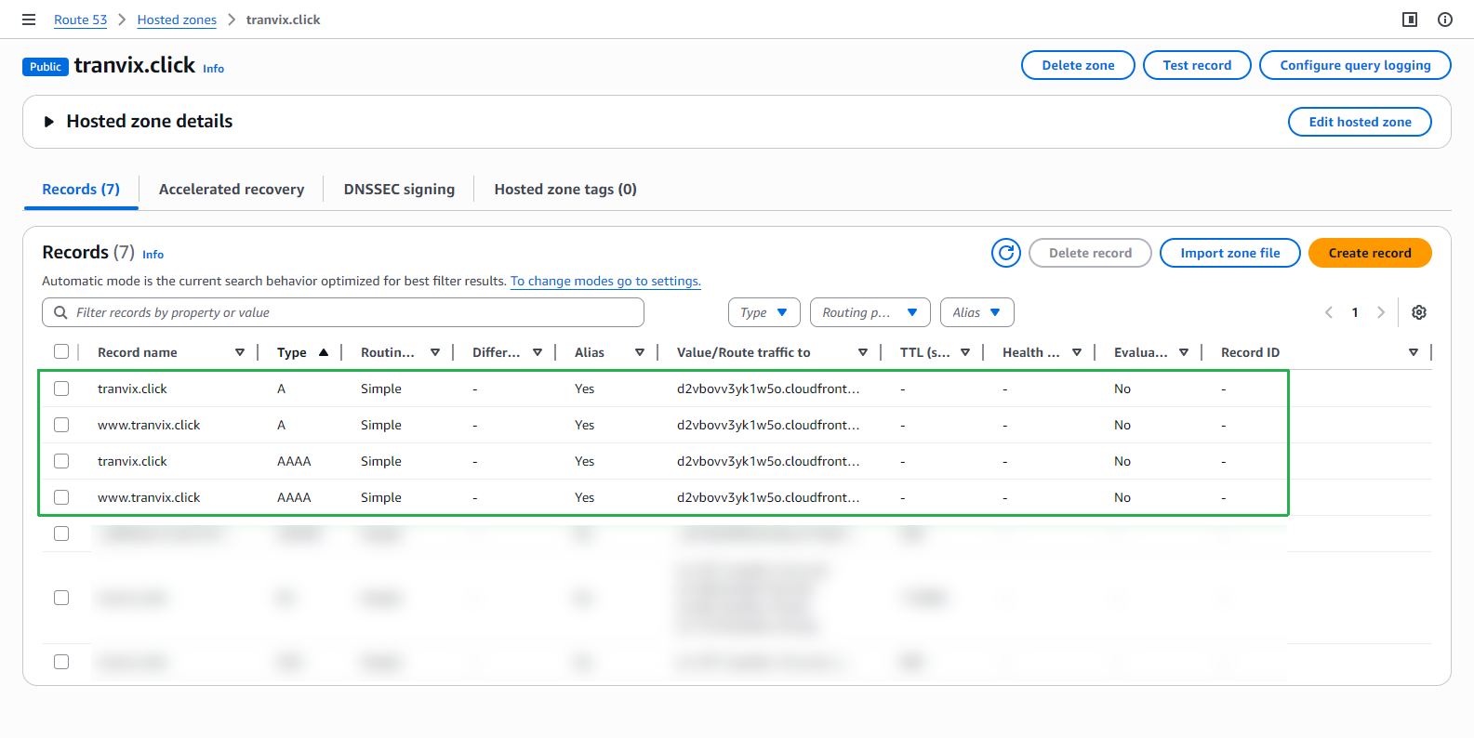The height and width of the screenshot is (738, 1474).
Task: Sort by Health check column arrow
Action: (x=1077, y=352)
